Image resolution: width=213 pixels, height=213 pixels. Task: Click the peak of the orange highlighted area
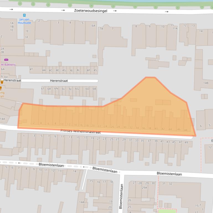pyautogui.click(x=150, y=78)
